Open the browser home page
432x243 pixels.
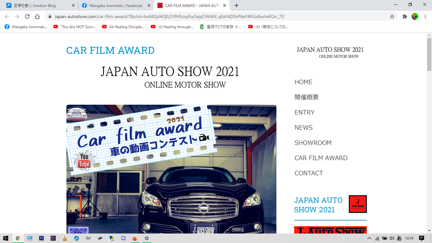tap(37, 17)
